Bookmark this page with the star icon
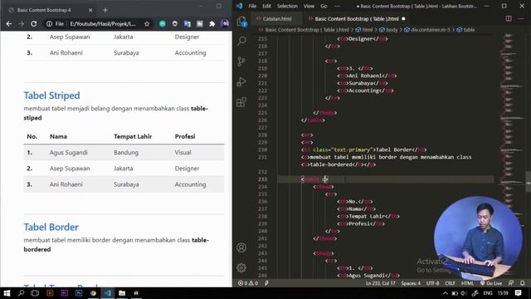531x299 pixels. (147, 24)
